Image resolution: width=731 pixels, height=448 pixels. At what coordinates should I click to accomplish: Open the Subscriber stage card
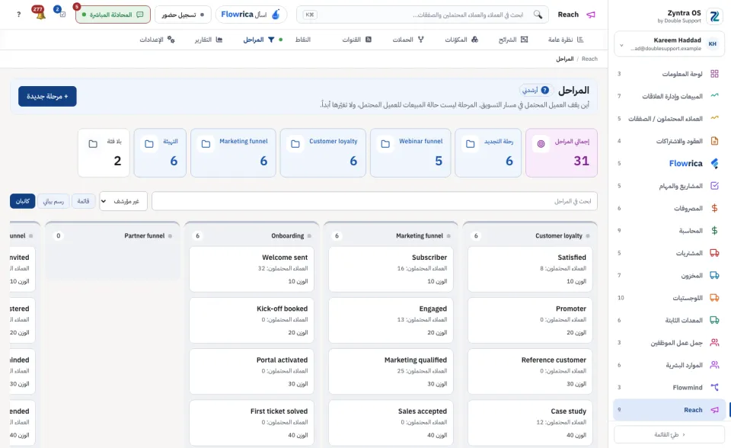point(391,269)
